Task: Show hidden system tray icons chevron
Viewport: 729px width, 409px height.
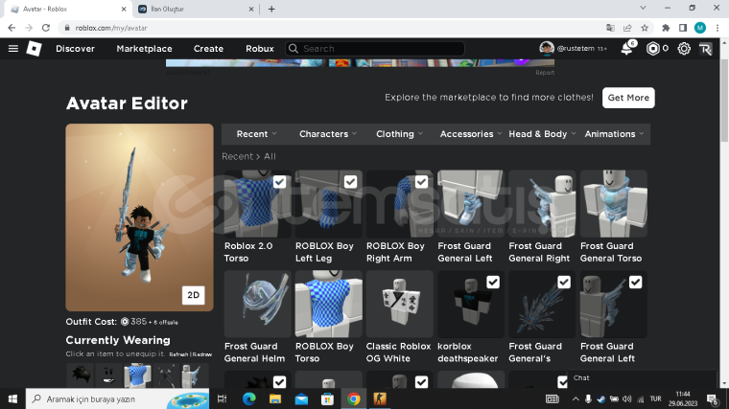Action: pyautogui.click(x=576, y=399)
